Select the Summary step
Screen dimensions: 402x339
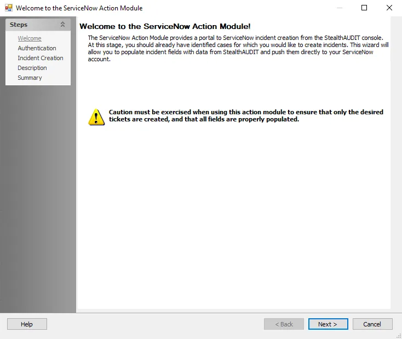point(30,78)
